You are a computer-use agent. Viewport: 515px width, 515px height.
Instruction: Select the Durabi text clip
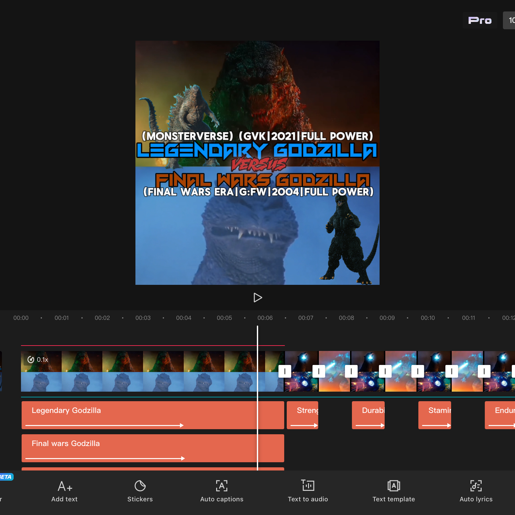pyautogui.click(x=368, y=415)
